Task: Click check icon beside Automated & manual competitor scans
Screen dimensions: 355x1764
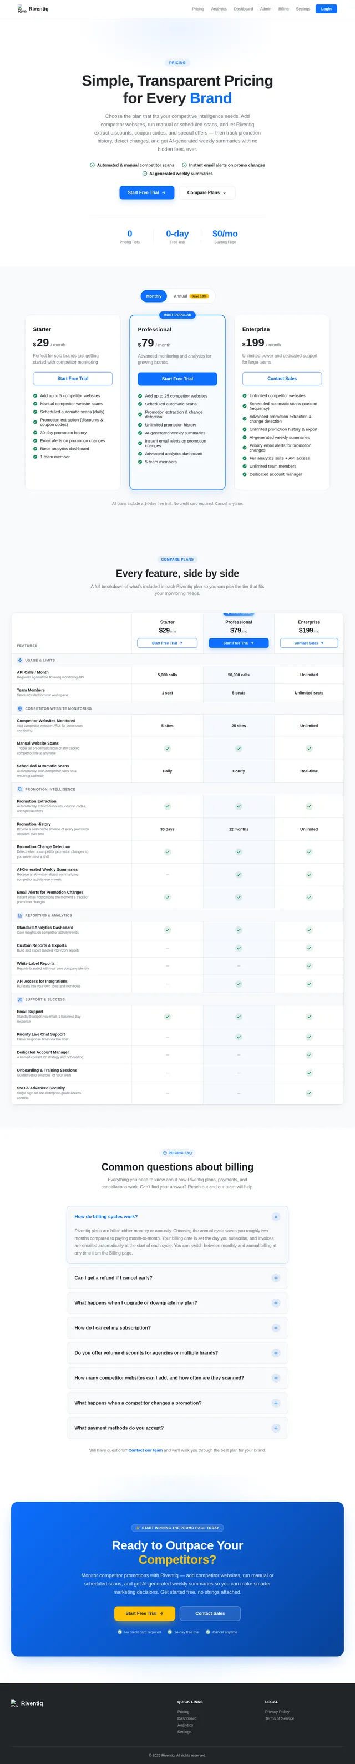Action: pyautogui.click(x=92, y=165)
